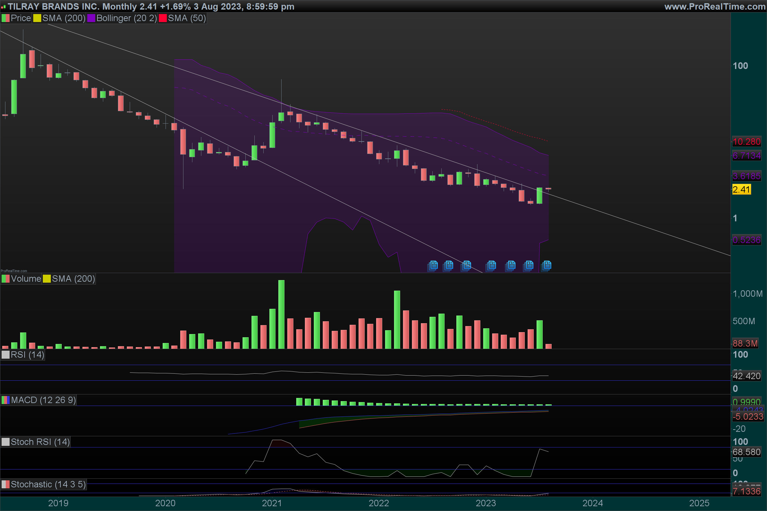Open MACD (12 26 9) indicator label
This screenshot has width=767, height=511.
point(43,400)
